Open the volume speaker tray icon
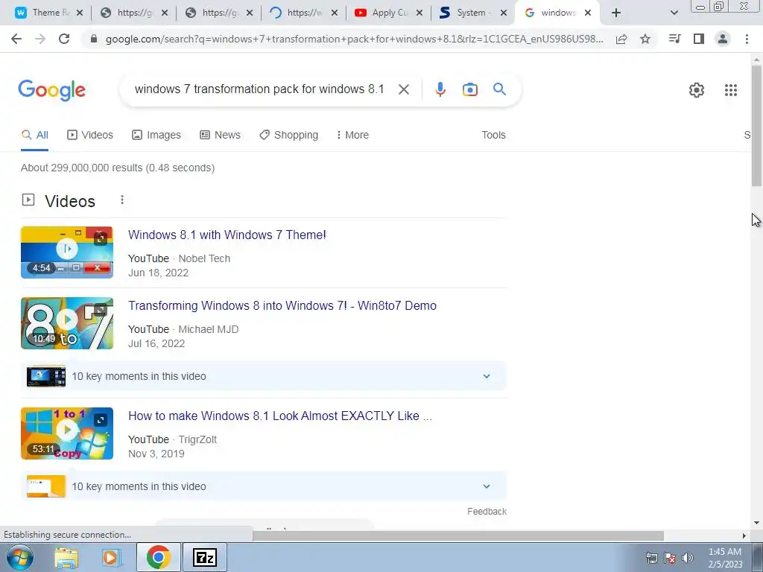 pyautogui.click(x=688, y=558)
